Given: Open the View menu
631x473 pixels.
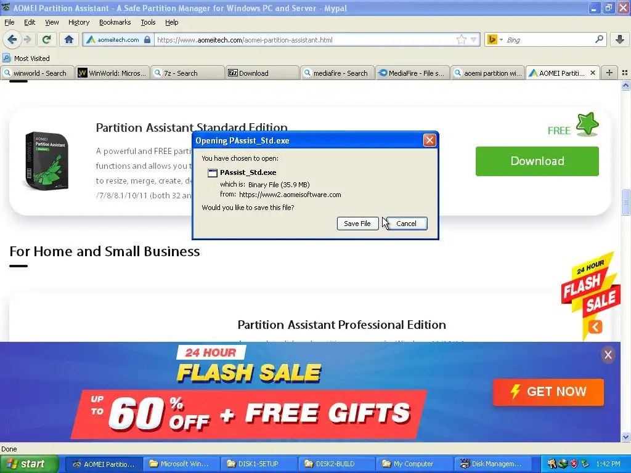Looking at the screenshot, I should [52, 22].
